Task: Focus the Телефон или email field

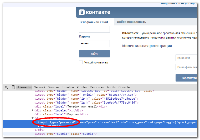Action: click(x=94, y=29)
